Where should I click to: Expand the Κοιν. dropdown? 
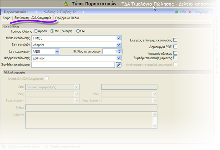tap(154, 94)
